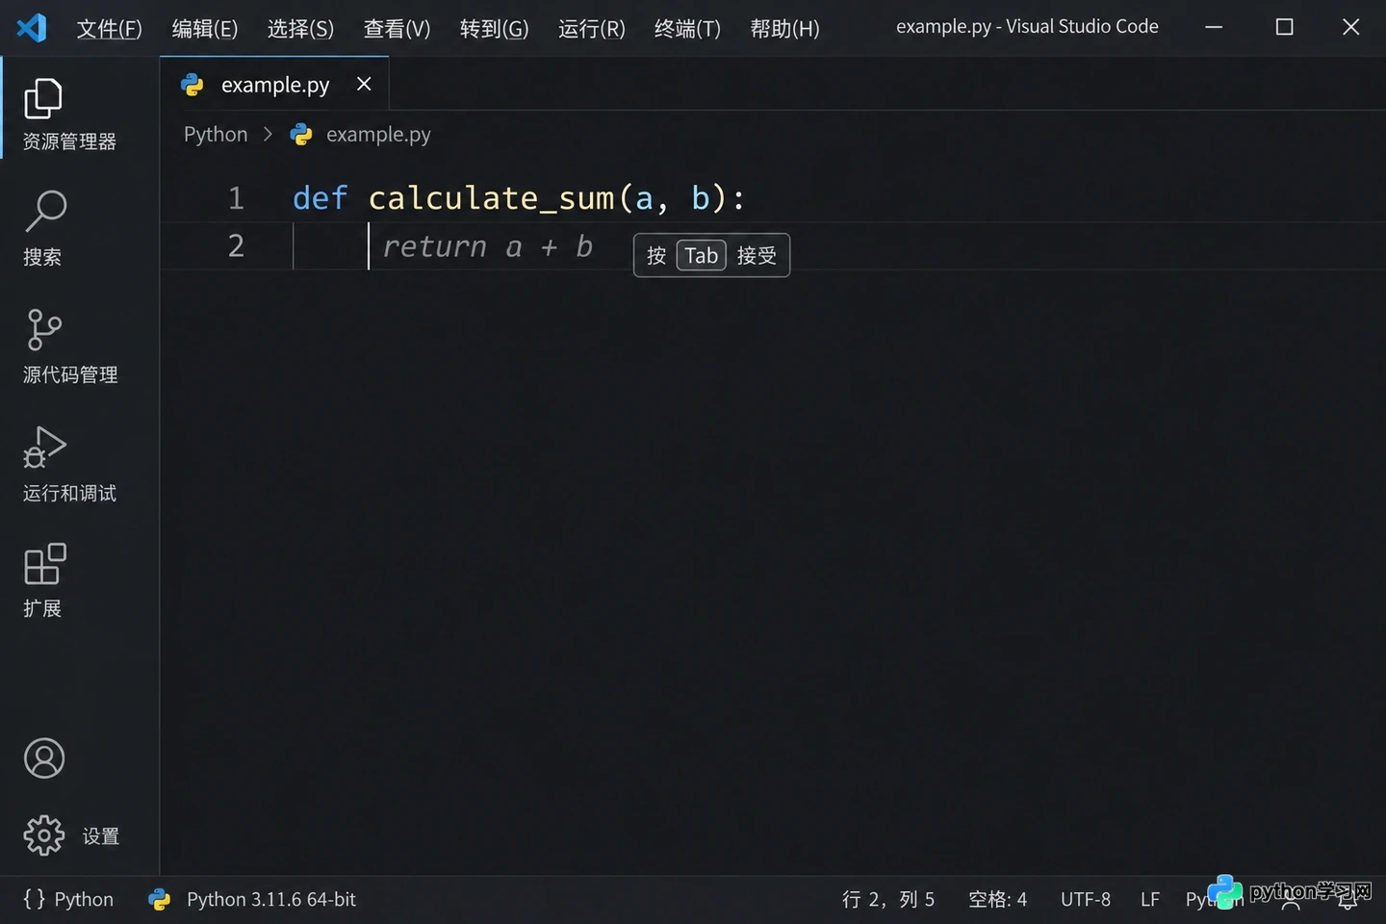Close the example.py editor tab
This screenshot has height=924, width=1386.
click(x=364, y=84)
